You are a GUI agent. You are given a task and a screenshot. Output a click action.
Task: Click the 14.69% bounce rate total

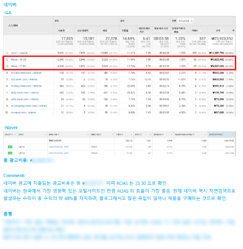(x=129, y=39)
